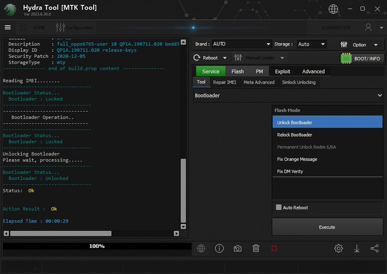Switch to the Service tab
Viewport: 387px width, 274px height.
tap(210, 71)
